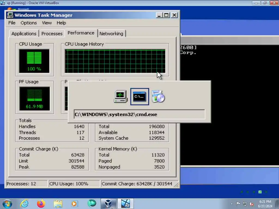279x209 pixels.
Task: Open Options menu in Task Manager
Action: [x=29, y=23]
